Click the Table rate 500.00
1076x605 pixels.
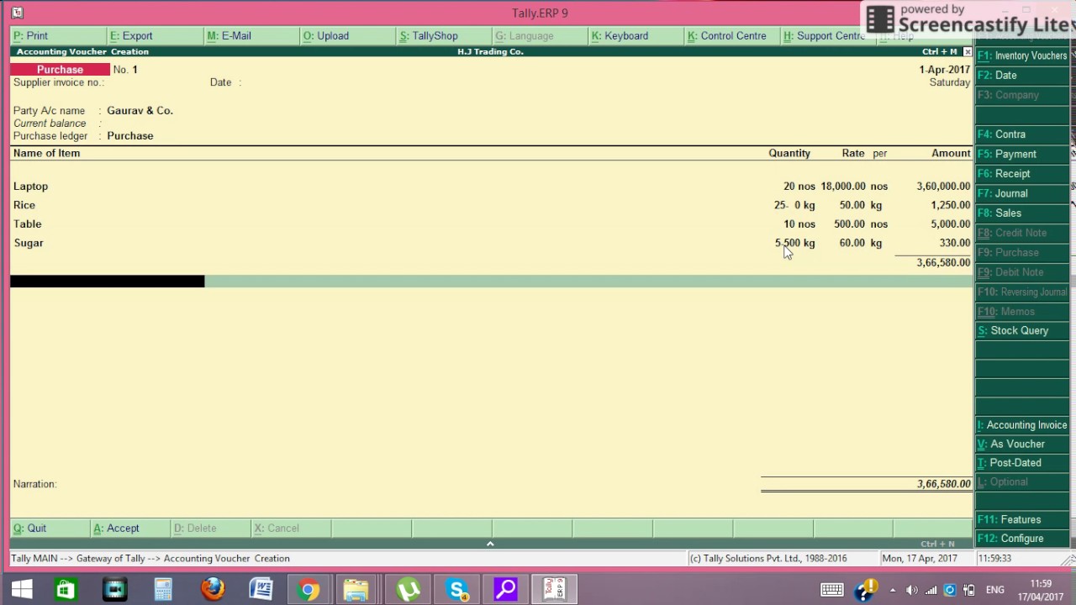849,224
